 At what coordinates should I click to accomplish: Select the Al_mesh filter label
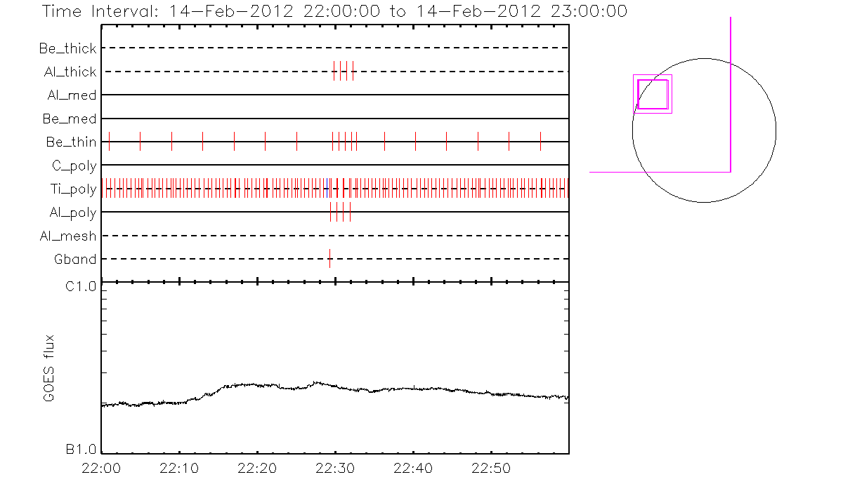click(68, 236)
